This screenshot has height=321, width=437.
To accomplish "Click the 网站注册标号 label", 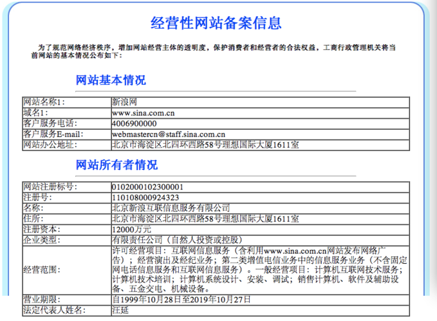I will pos(50,187).
